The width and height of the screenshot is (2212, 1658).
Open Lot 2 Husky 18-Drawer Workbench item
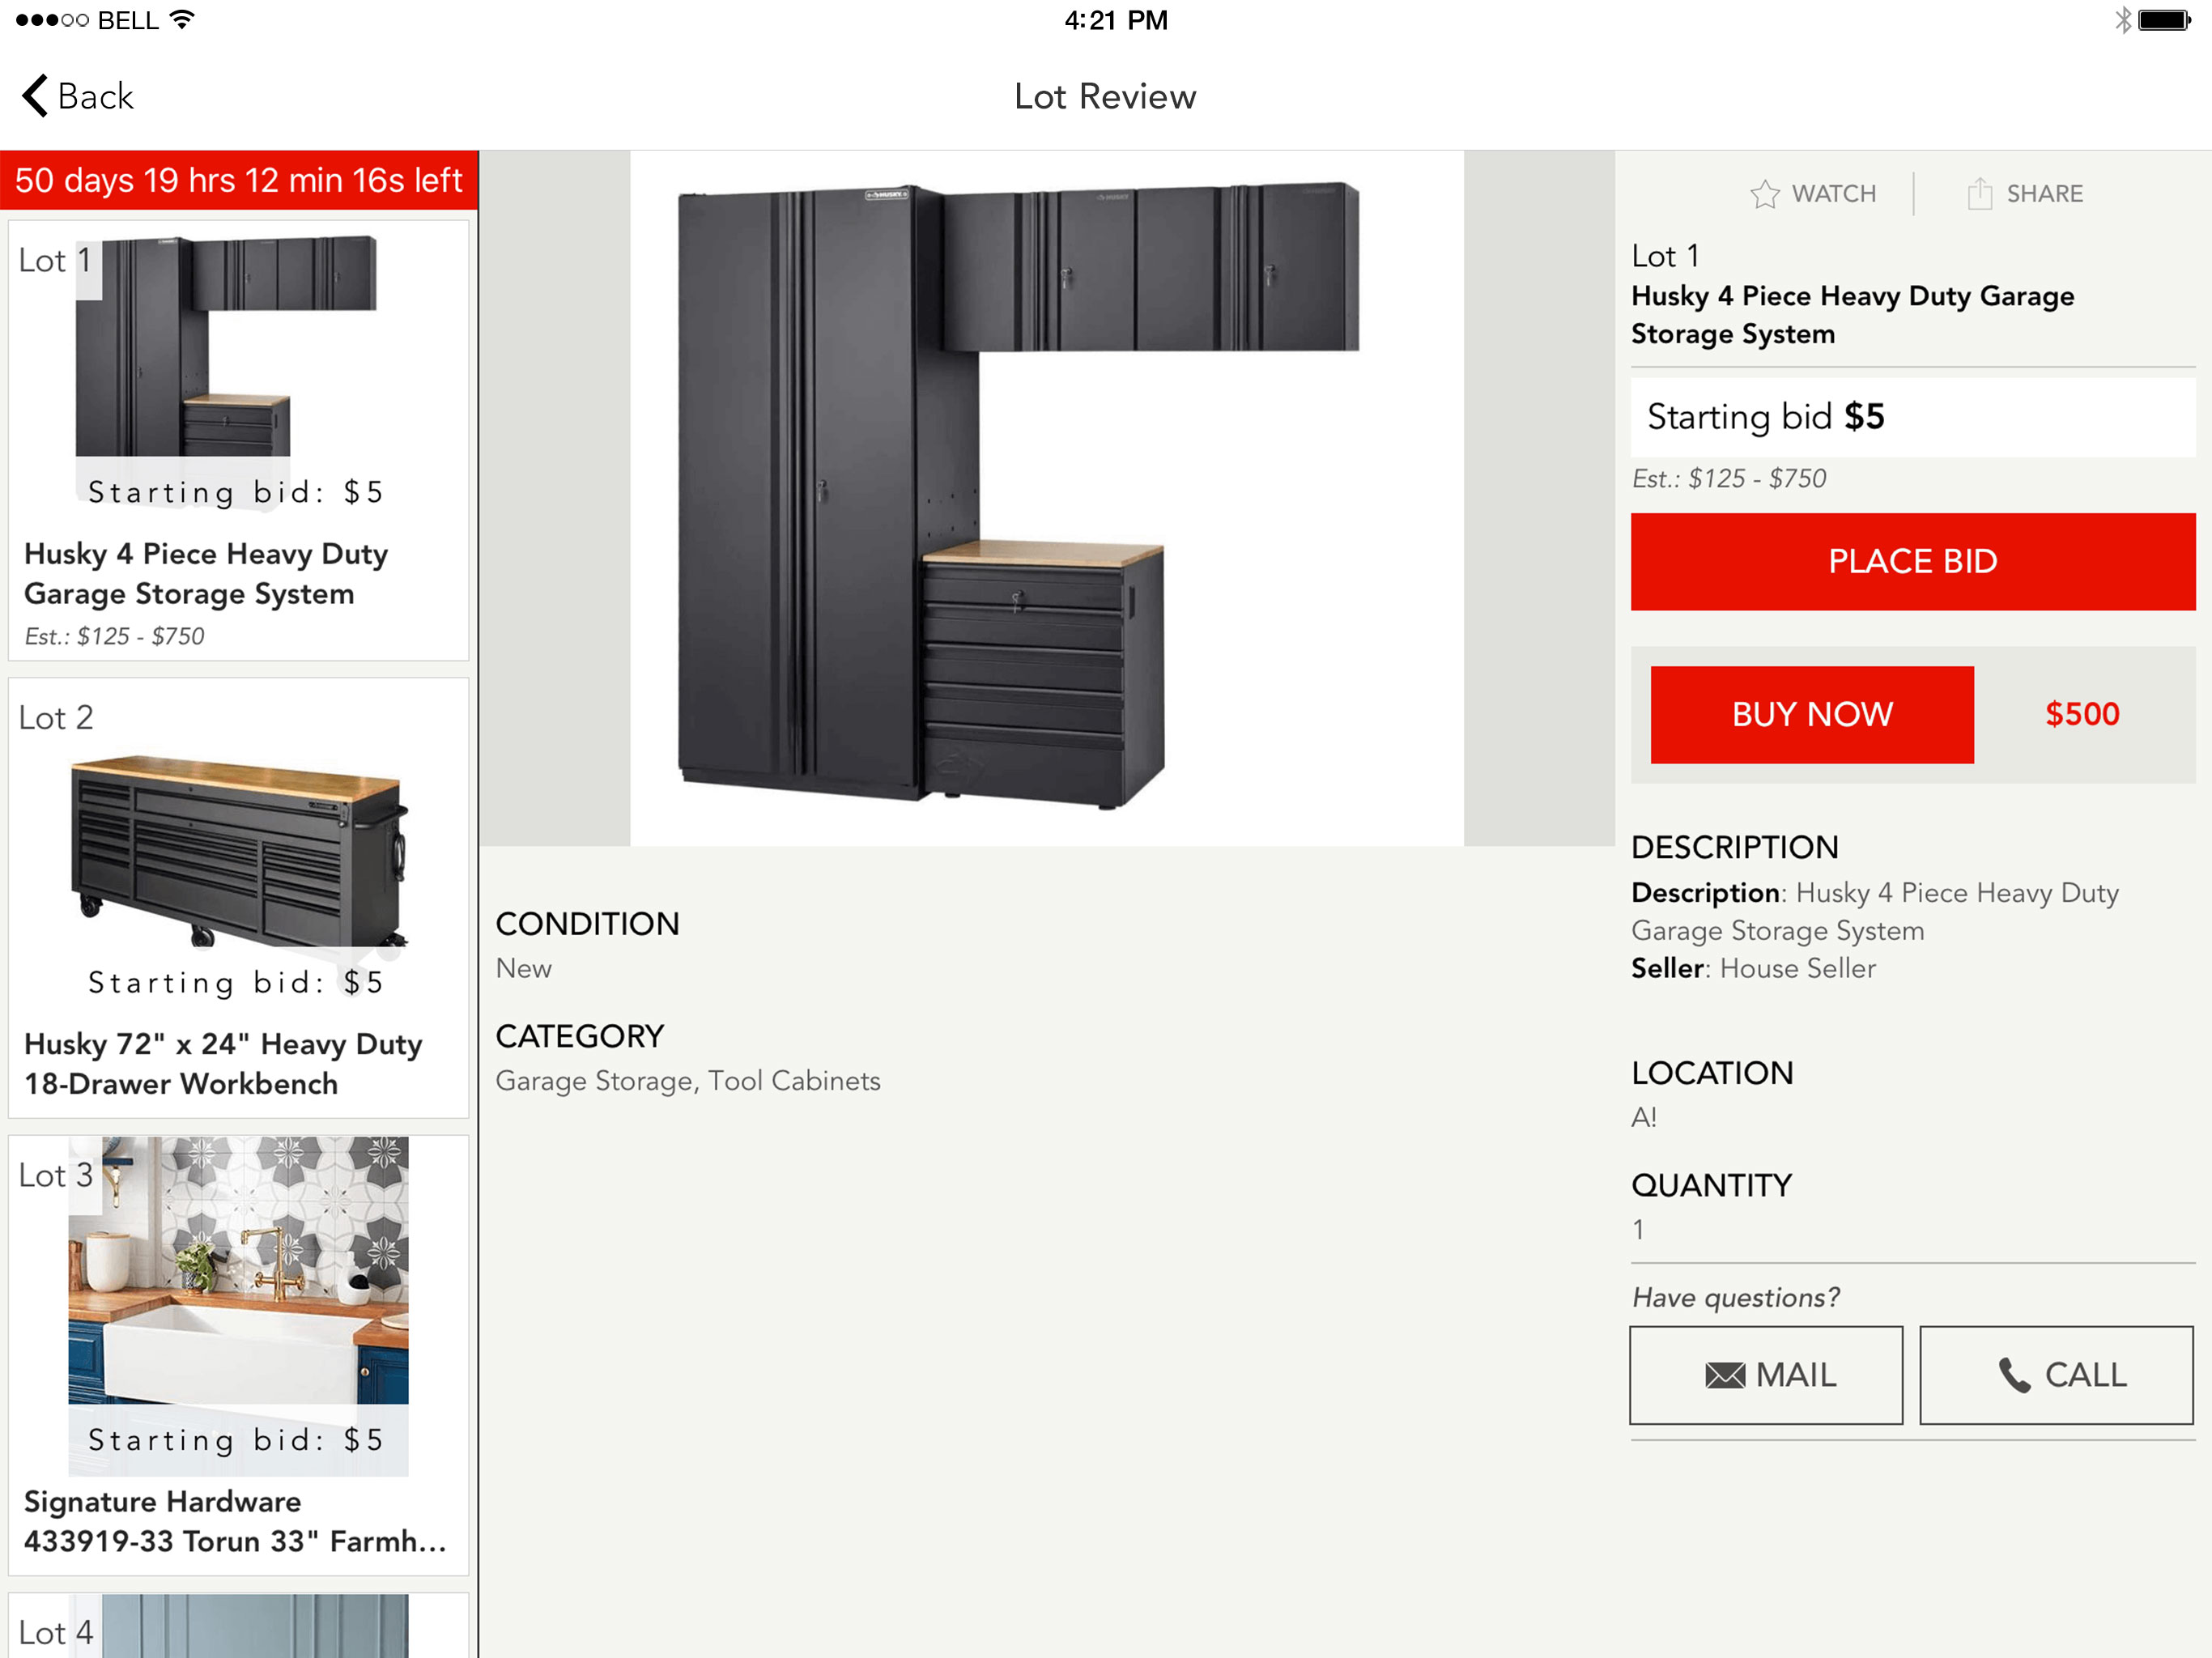click(x=238, y=898)
